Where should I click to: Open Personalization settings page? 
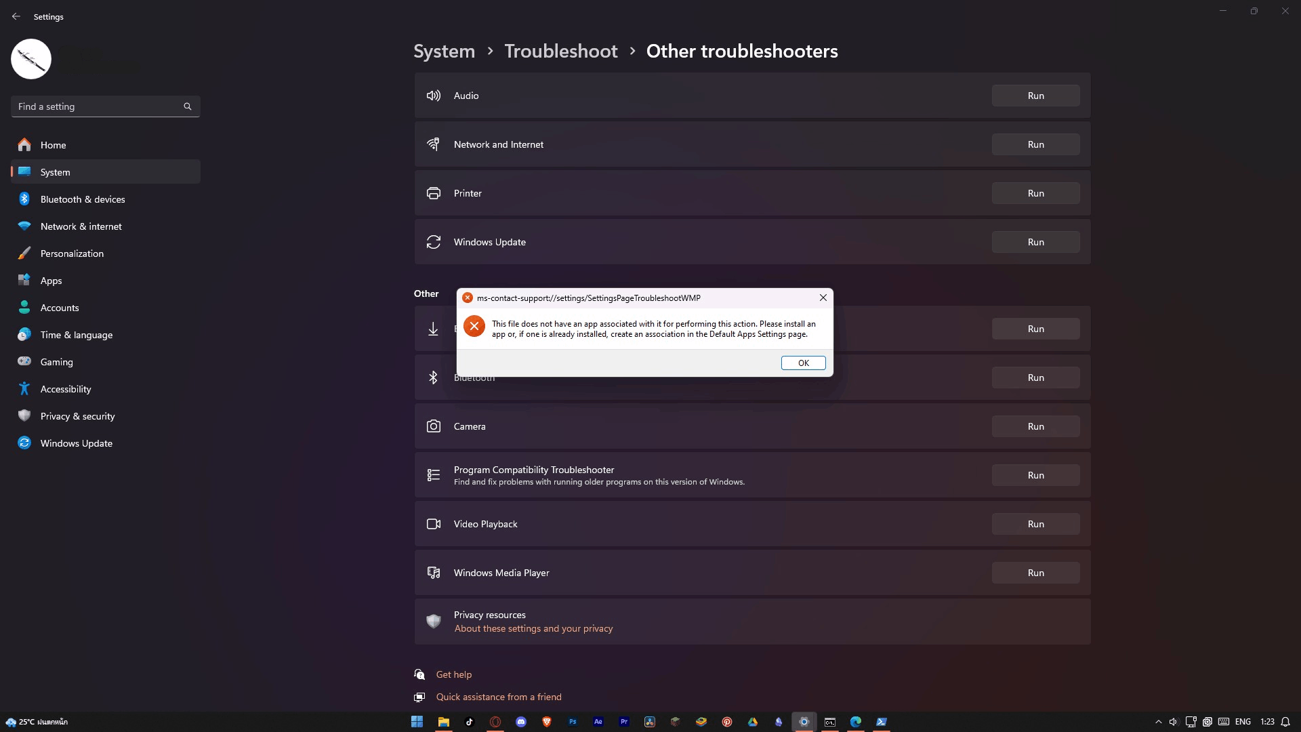(x=72, y=253)
